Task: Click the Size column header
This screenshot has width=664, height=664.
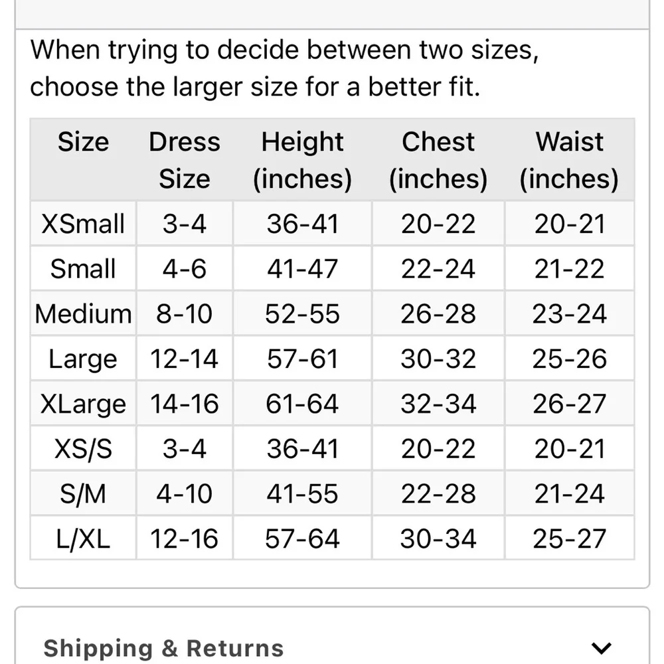Action: click(83, 141)
